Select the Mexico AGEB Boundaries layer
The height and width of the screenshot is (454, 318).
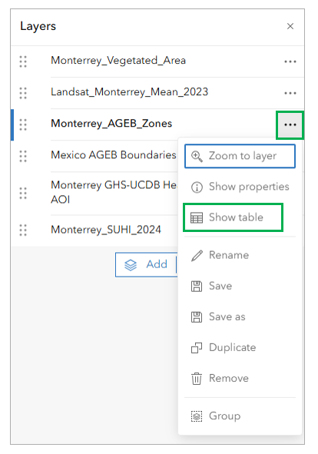click(114, 155)
